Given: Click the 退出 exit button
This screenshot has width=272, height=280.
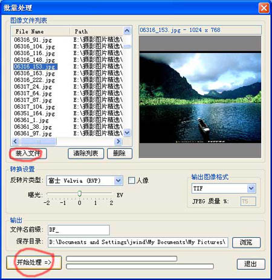Looking at the screenshot, I should (x=251, y=264).
